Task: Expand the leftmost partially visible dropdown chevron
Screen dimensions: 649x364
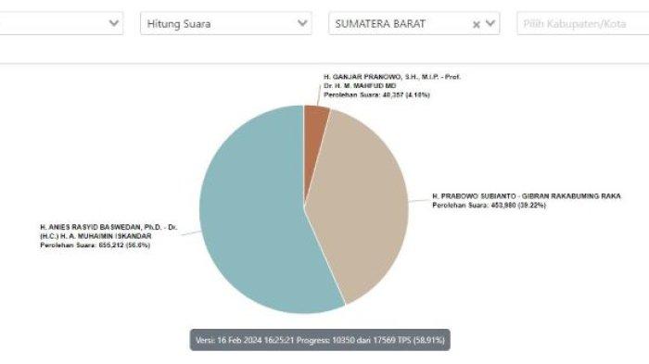Action: click(x=114, y=23)
